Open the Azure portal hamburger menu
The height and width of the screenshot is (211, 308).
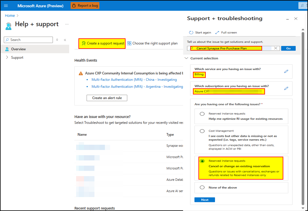point(6,6)
